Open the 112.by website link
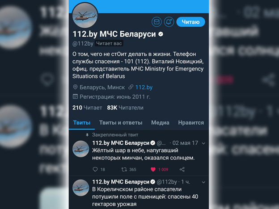279x209 pixels. coord(144,87)
